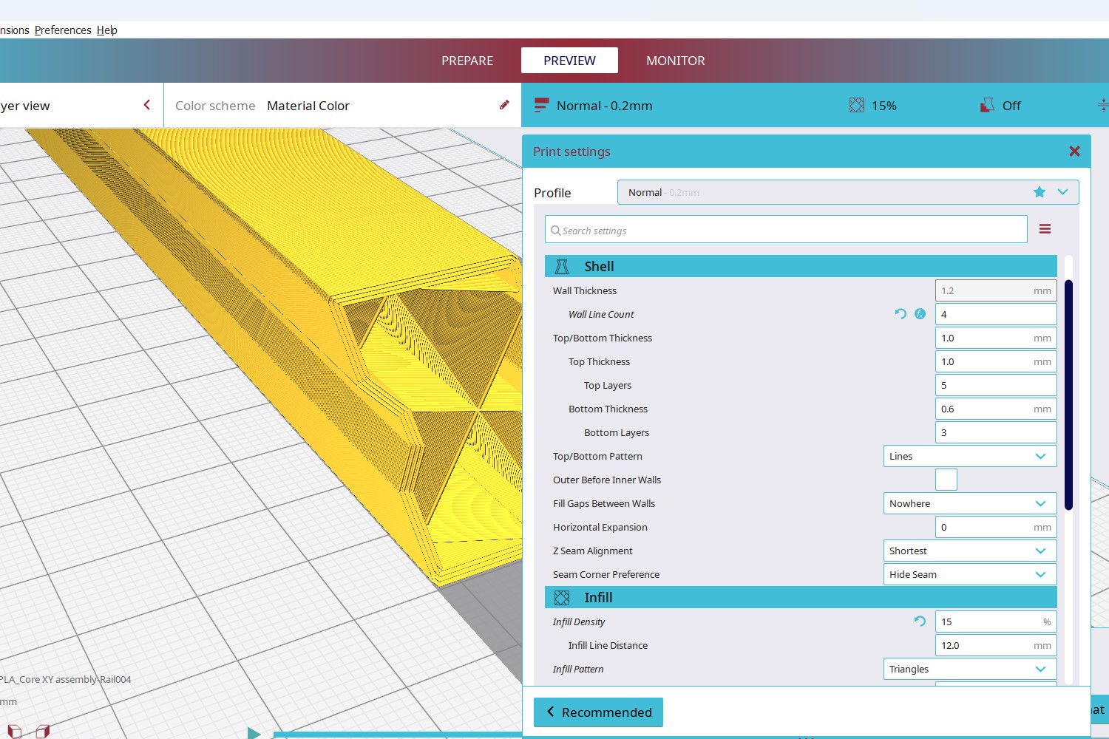Open the Seam Corner Preference dropdown

(x=970, y=574)
